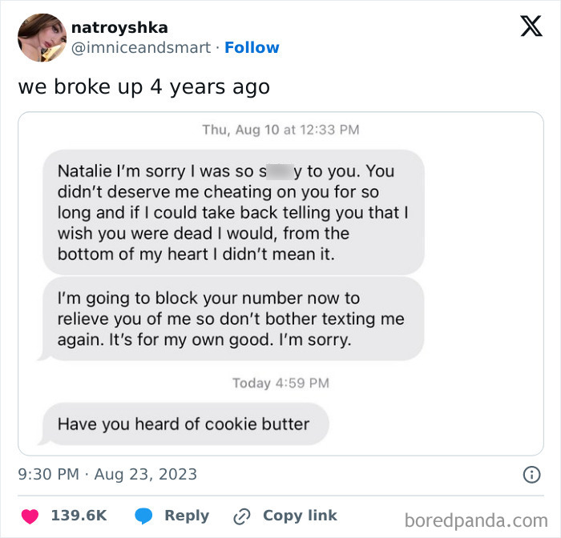Open the info circle icon
This screenshot has width=561, height=538.
pos(531,475)
